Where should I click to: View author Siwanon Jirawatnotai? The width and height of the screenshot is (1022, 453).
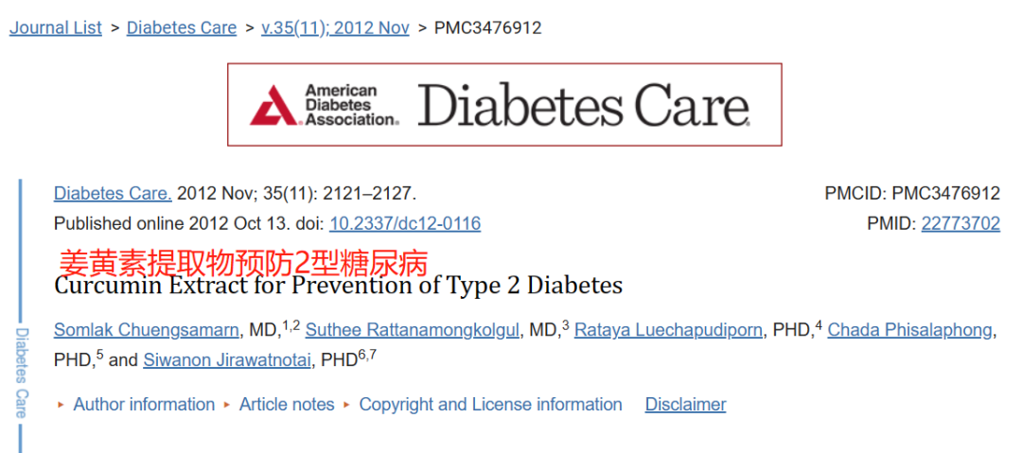tap(227, 359)
